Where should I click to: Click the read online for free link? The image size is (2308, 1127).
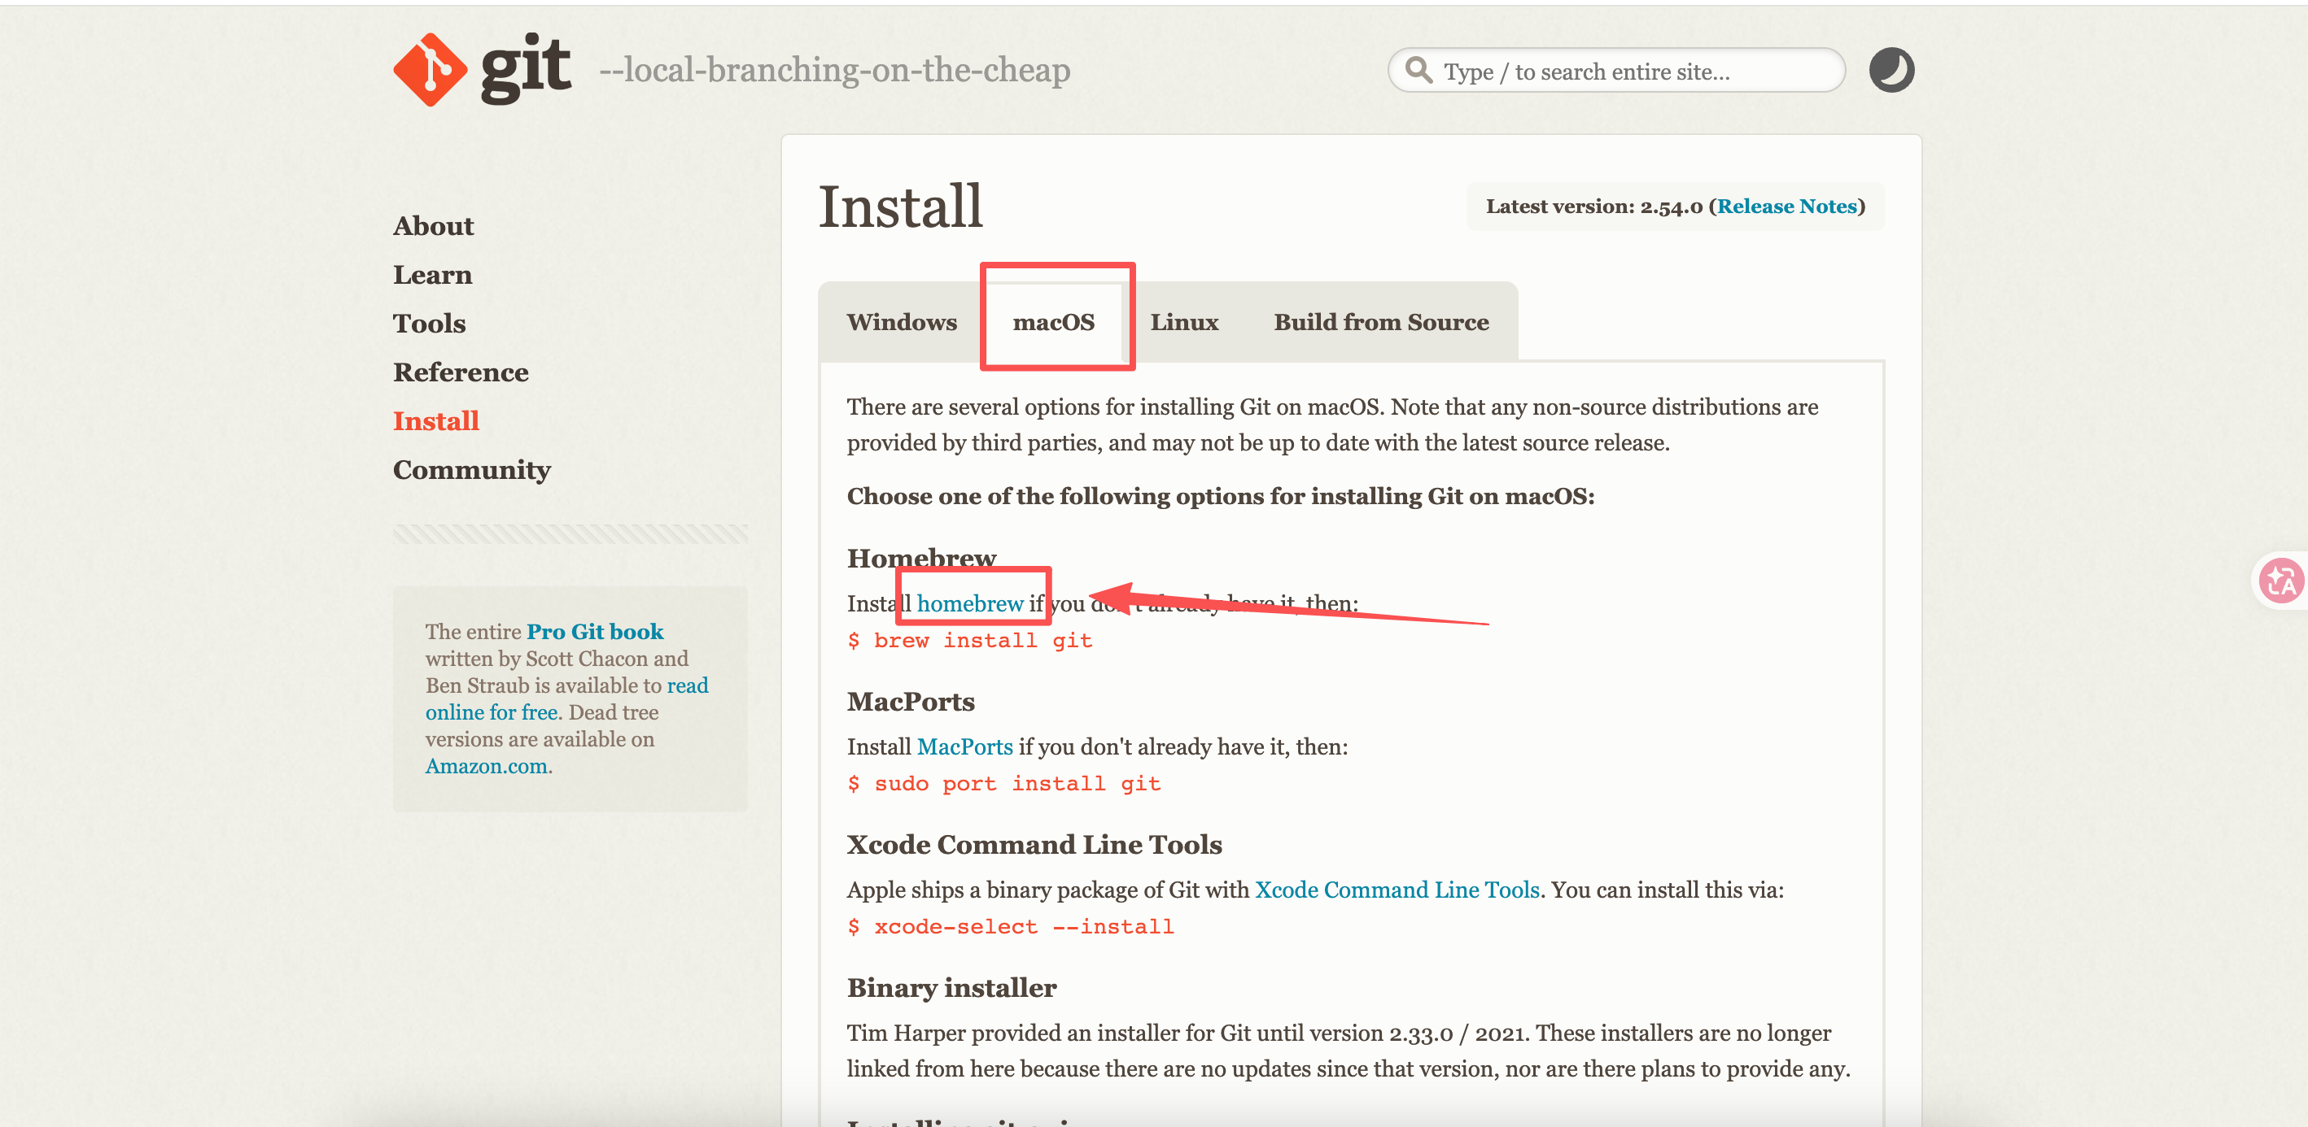[566, 699]
